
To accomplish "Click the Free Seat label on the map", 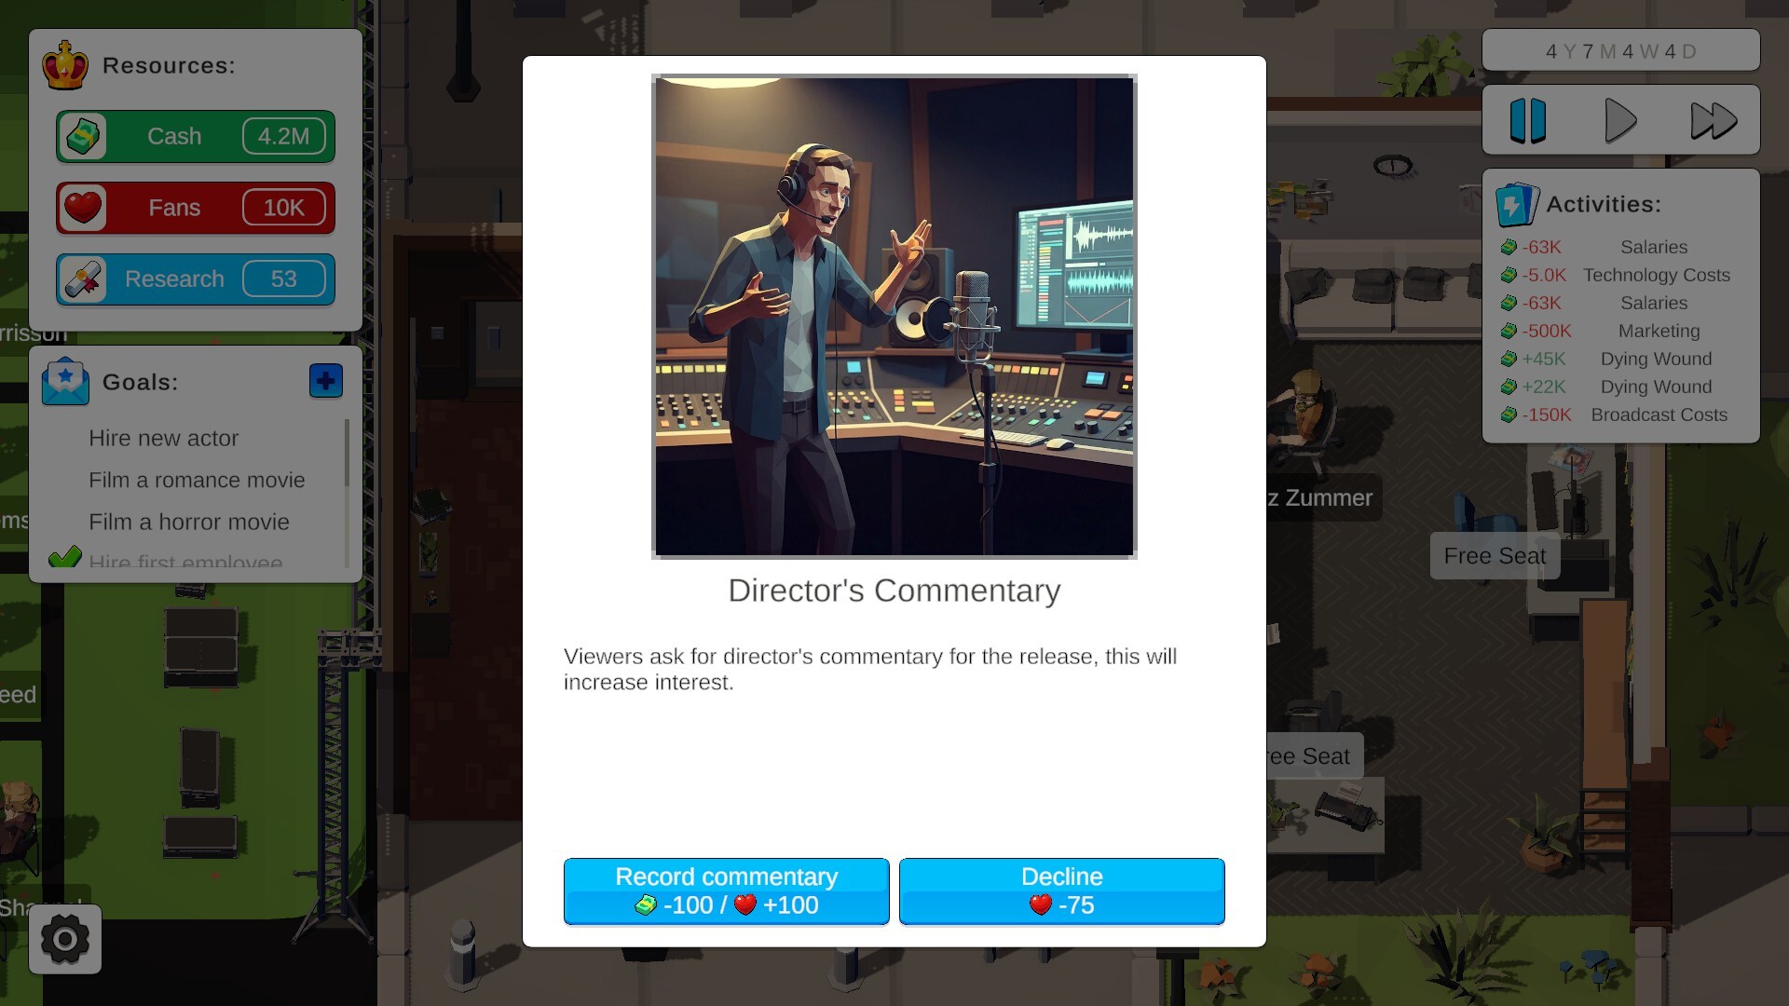I will [1494, 556].
